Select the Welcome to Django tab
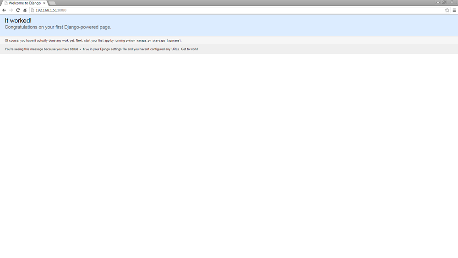 click(x=25, y=3)
